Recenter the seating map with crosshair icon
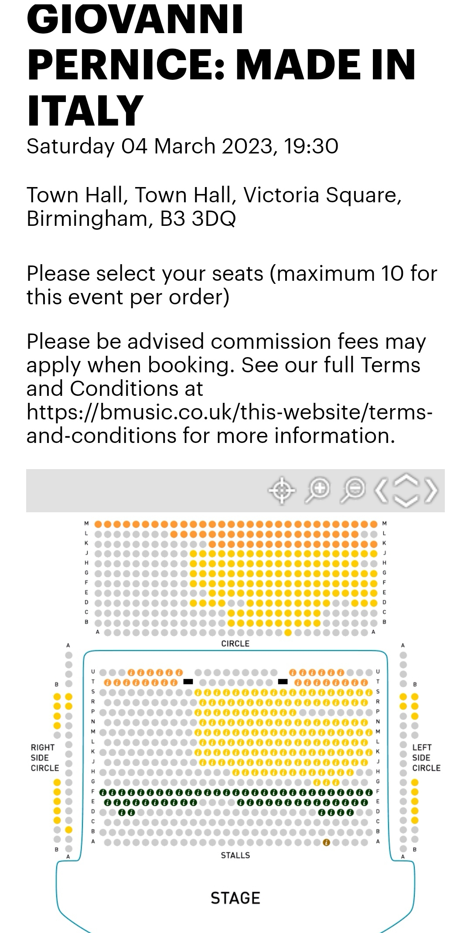This screenshot has height=933, width=471. point(281,490)
